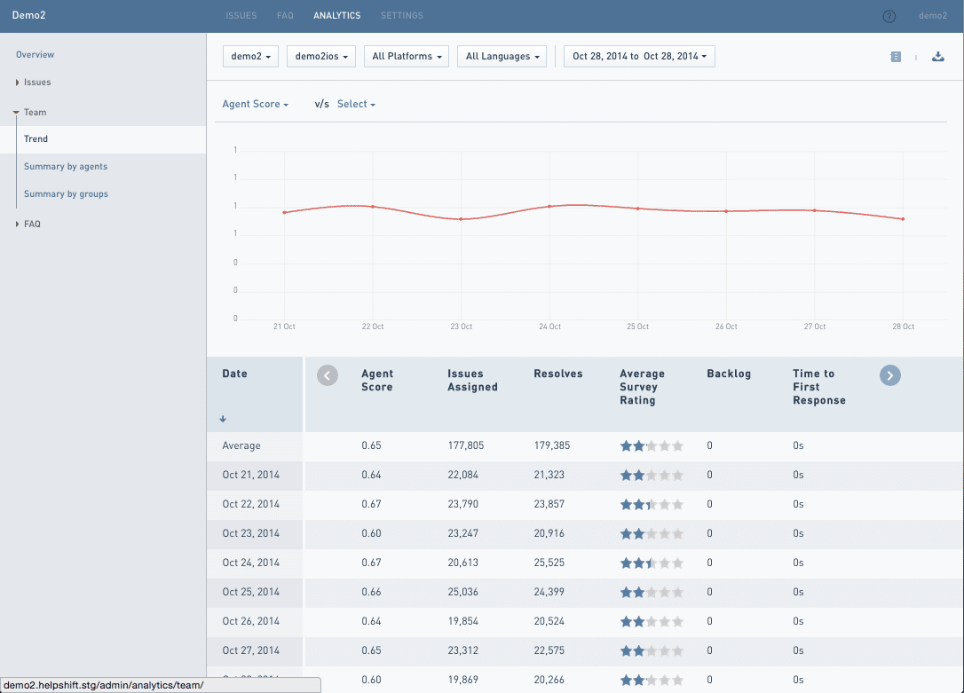Open the Agent Score metric dropdown
The width and height of the screenshot is (964, 693).
(255, 104)
